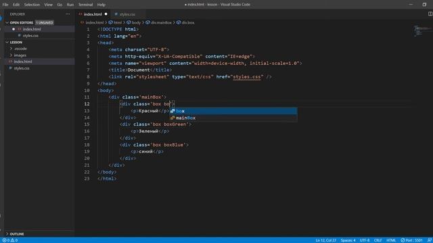The width and height of the screenshot is (433, 243).
Task: Open the Help menu
Action: (x=101, y=5)
